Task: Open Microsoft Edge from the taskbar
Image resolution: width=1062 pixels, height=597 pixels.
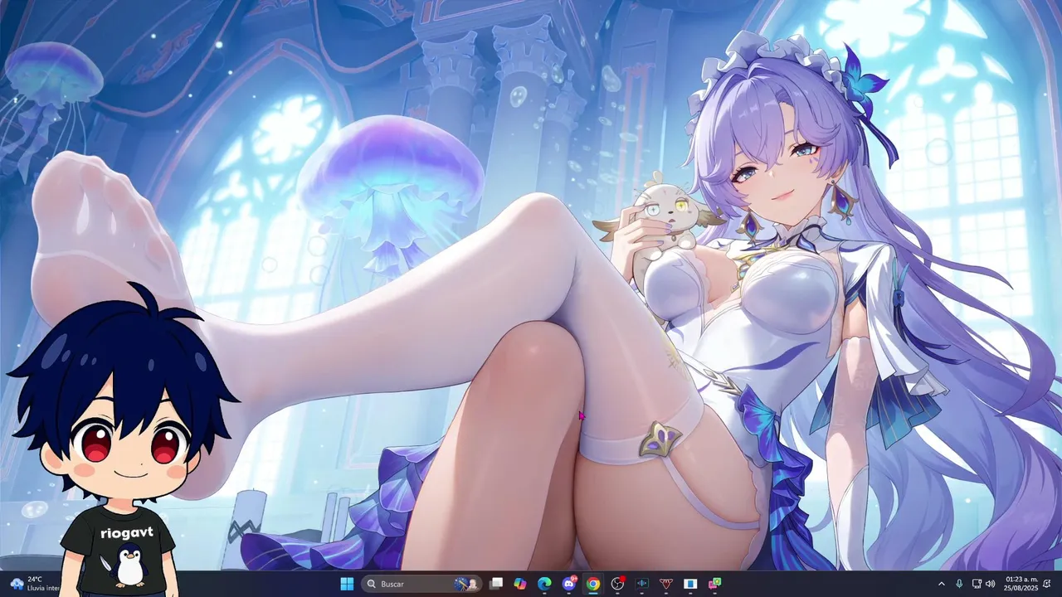Action: (x=544, y=584)
